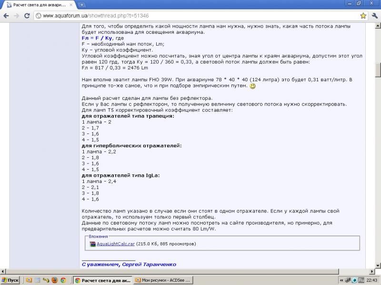The height and width of the screenshot is (285, 381).
Task: Click the vertical scrollbar thumb
Action: (378, 70)
